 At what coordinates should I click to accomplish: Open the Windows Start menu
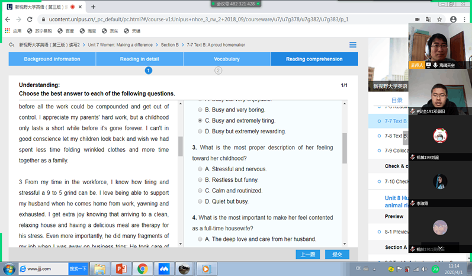click(8, 269)
